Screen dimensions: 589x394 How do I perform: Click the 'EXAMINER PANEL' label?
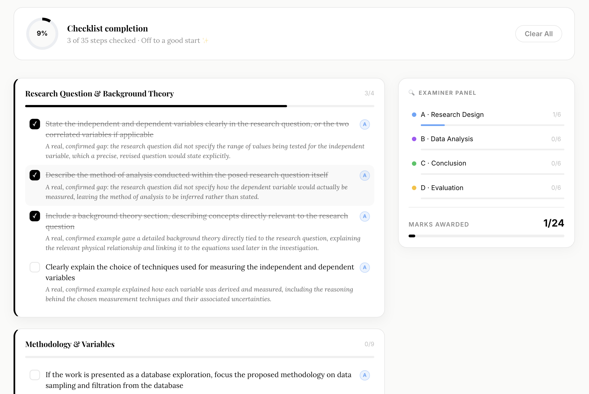(447, 93)
